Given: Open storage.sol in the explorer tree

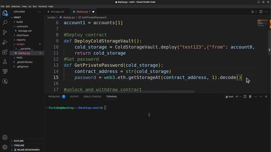Looking at the screenshot, I should click(27, 31).
